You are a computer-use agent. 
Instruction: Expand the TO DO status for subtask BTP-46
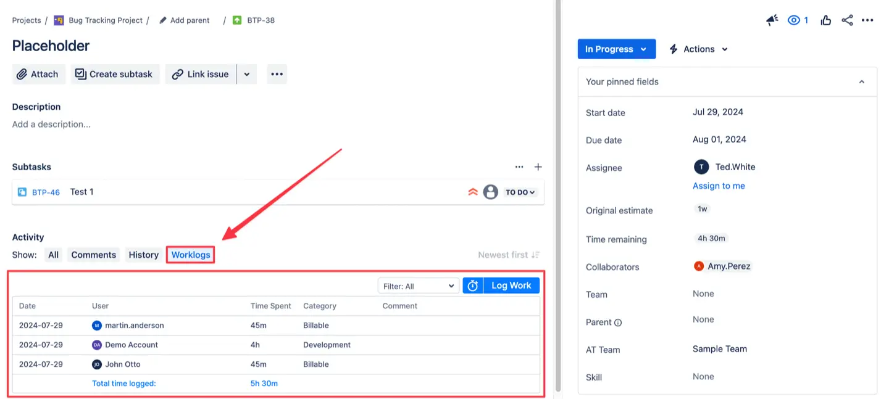(x=520, y=192)
